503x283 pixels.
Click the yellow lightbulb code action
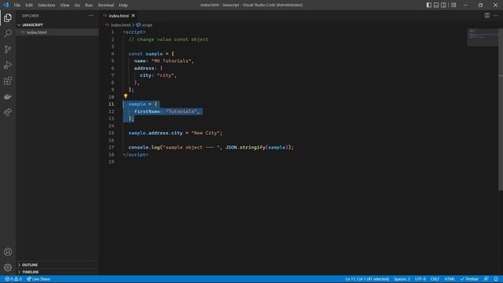click(x=126, y=96)
